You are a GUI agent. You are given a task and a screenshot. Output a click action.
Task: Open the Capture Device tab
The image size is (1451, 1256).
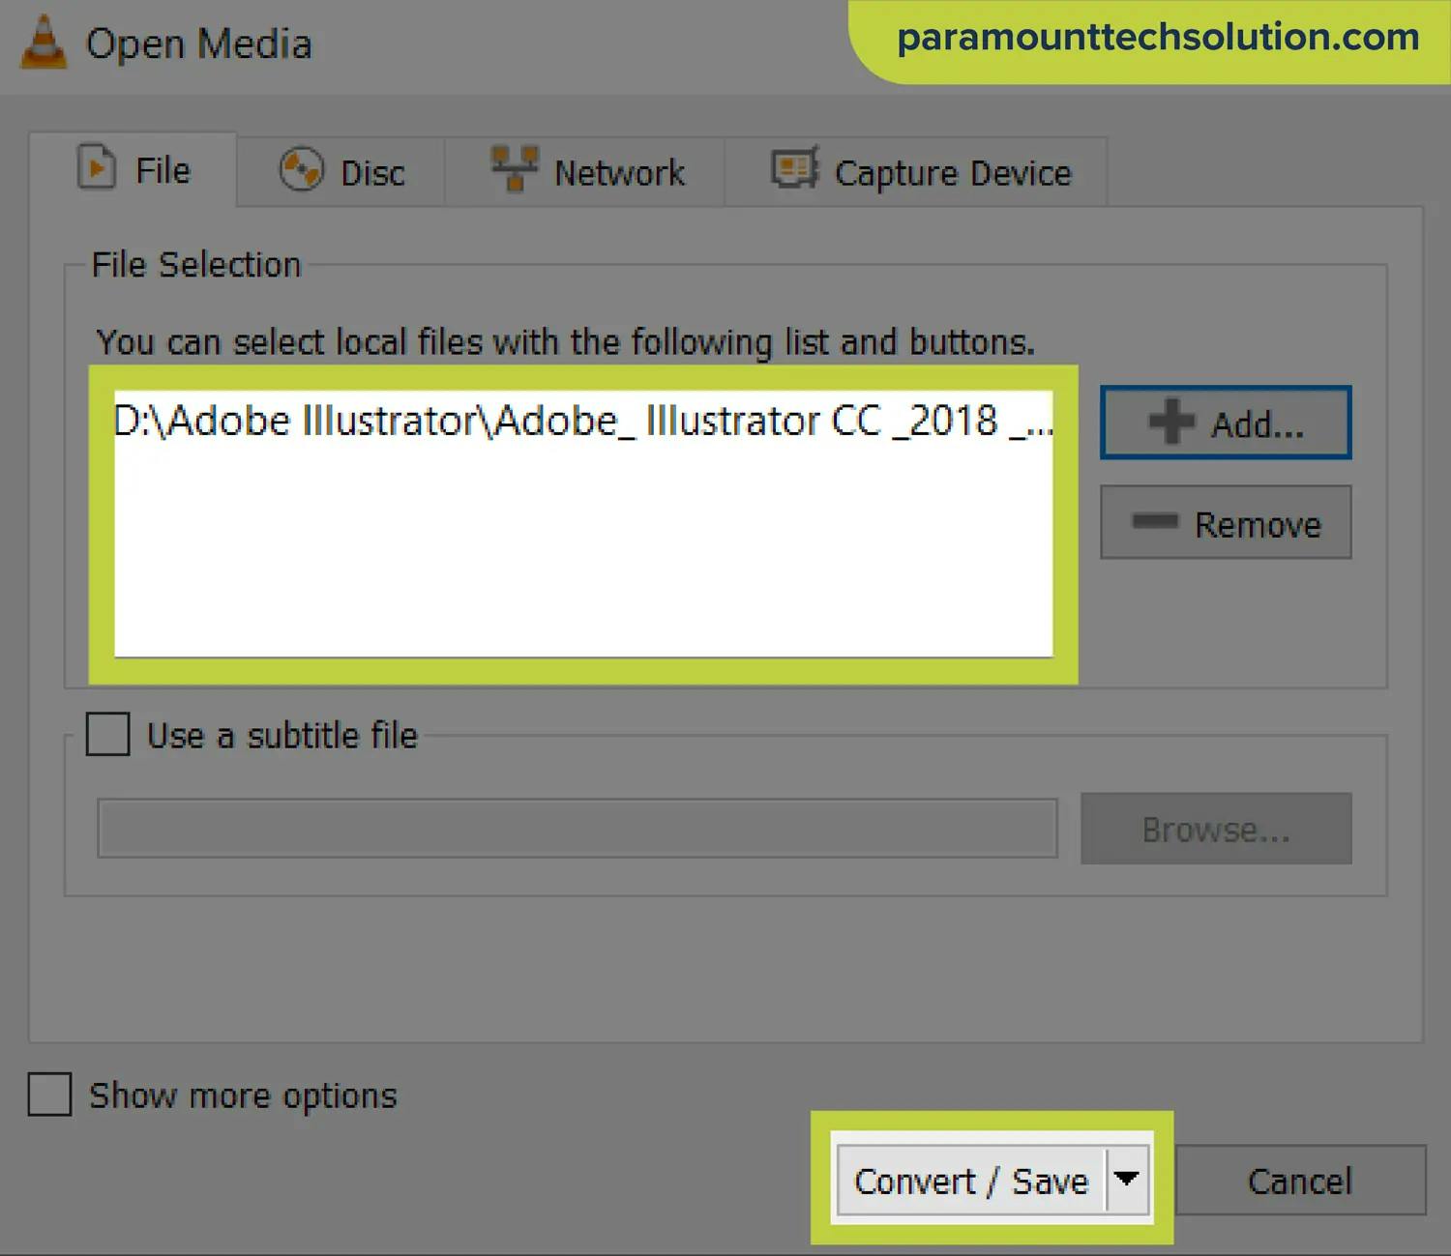917,172
